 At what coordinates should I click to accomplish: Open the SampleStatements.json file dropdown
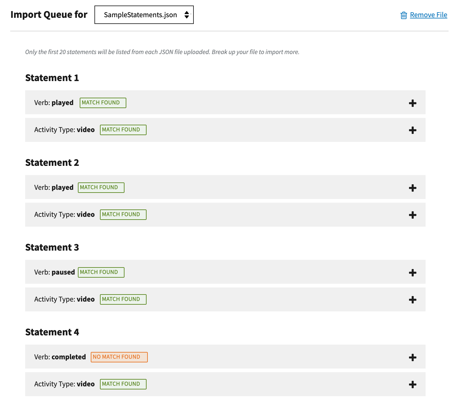(x=144, y=15)
